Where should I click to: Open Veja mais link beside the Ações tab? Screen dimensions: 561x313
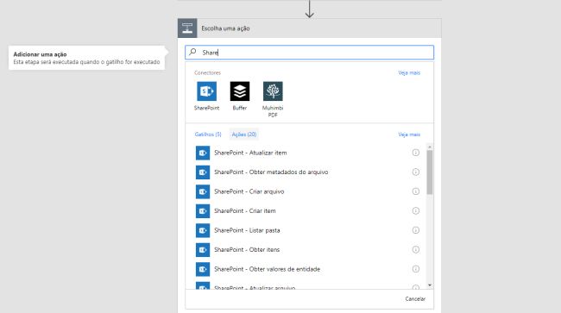(409, 135)
